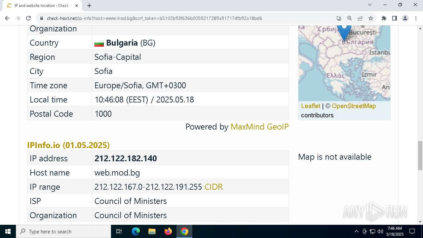Open the notification center icon

pyautogui.click(x=412, y=231)
